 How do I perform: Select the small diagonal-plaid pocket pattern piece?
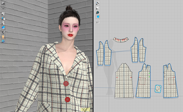[x=158, y=89]
